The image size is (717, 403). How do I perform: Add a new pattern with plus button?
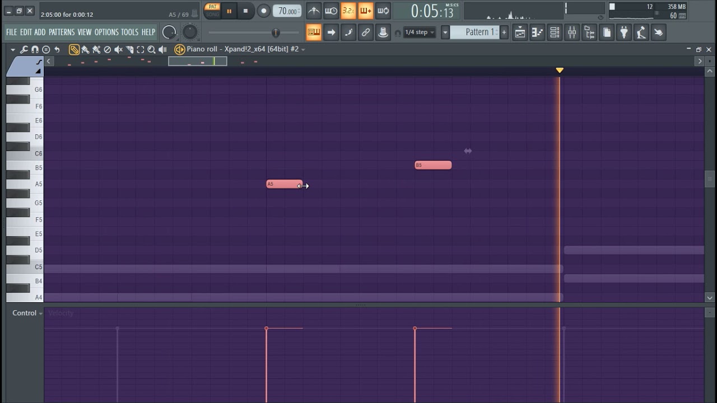[504, 32]
